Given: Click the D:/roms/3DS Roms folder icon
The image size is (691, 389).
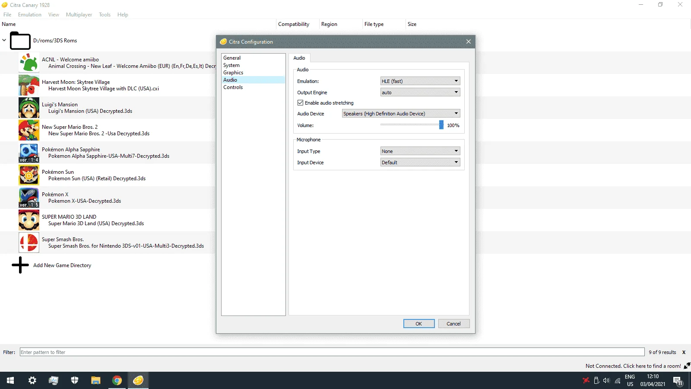Looking at the screenshot, I should click(20, 41).
